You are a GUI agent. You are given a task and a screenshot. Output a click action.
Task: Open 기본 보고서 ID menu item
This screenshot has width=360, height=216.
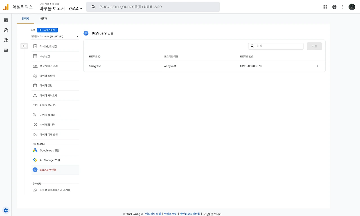point(55,105)
